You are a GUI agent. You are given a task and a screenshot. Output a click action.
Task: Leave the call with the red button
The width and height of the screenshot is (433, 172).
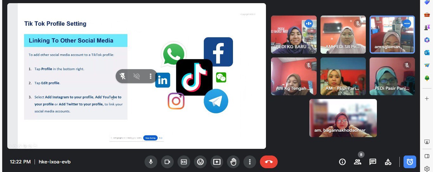click(269, 162)
